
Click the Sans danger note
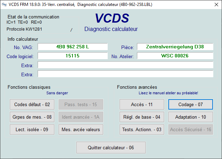tap(57, 93)
